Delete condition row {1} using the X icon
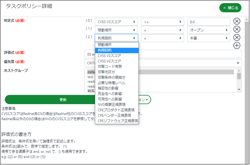 237,30
